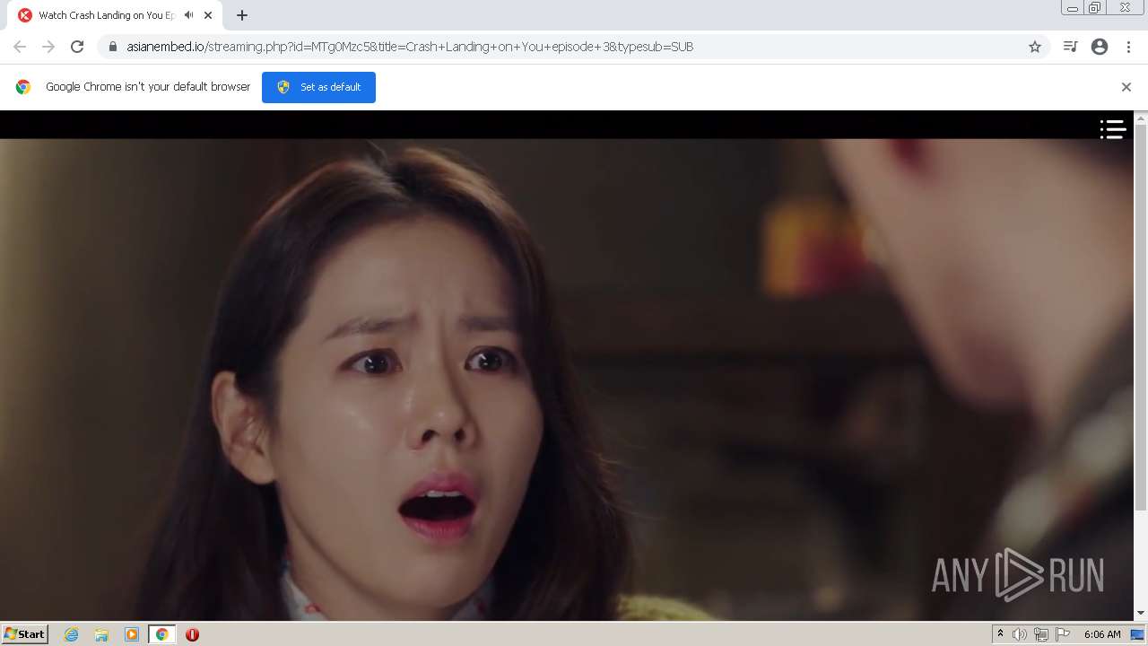Switch to Chrome in taskbar
The width and height of the screenshot is (1148, 646).
161,634
